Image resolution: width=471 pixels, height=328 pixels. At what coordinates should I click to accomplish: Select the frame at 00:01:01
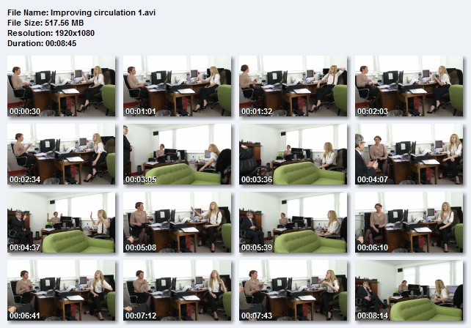(178, 86)
